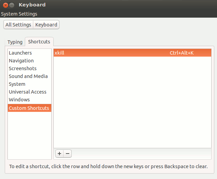Screen dimensions: 217x179
Task: Open Screenshots shortcut category
Action: click(30, 68)
